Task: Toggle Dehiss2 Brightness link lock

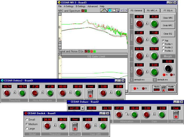Action: (70, 92)
